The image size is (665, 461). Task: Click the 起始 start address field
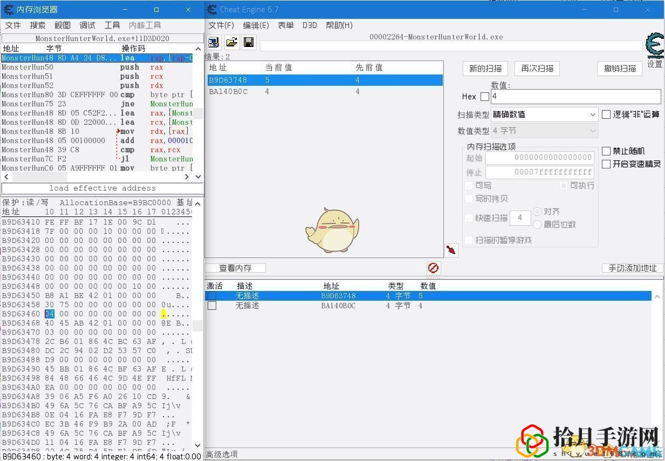point(540,158)
